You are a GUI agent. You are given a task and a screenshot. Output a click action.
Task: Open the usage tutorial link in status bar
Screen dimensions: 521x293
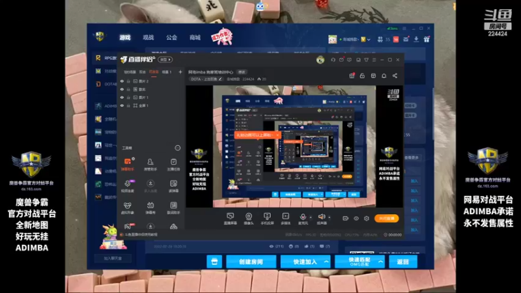pos(141,234)
